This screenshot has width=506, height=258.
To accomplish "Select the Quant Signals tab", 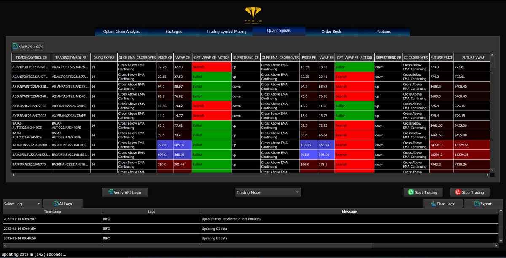I will [x=279, y=31].
